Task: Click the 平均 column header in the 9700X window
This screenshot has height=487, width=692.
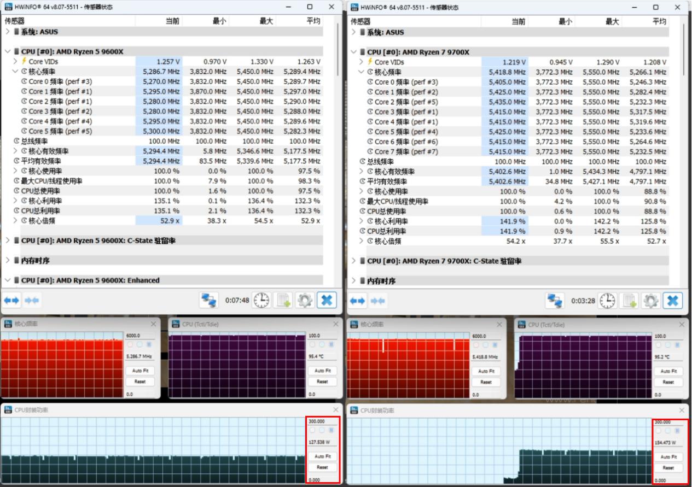Action: coord(659,21)
